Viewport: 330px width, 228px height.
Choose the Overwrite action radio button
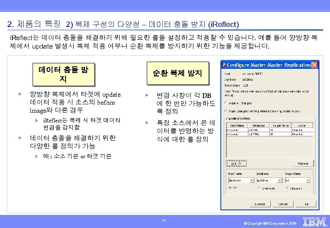pos(259,188)
